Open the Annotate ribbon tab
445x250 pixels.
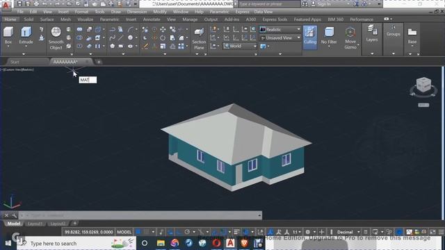152,19
